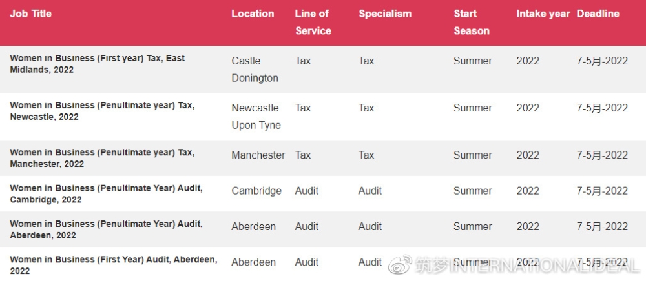Click the Line of Service header
Viewport: 646px width, 281px height.
[x=313, y=22]
